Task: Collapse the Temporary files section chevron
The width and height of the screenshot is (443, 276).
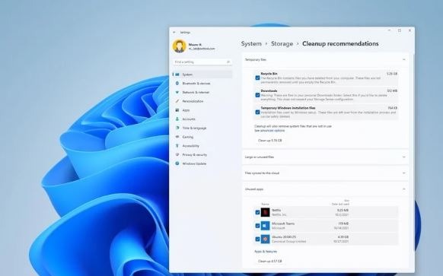Action: (x=403, y=59)
